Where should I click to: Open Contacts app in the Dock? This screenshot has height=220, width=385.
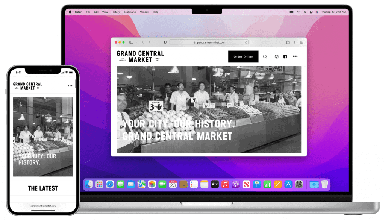183,184
